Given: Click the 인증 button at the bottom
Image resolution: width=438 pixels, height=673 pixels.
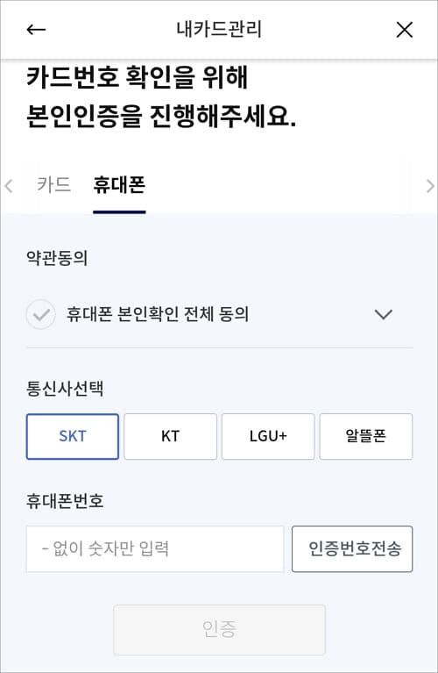Looking at the screenshot, I should [x=219, y=630].
